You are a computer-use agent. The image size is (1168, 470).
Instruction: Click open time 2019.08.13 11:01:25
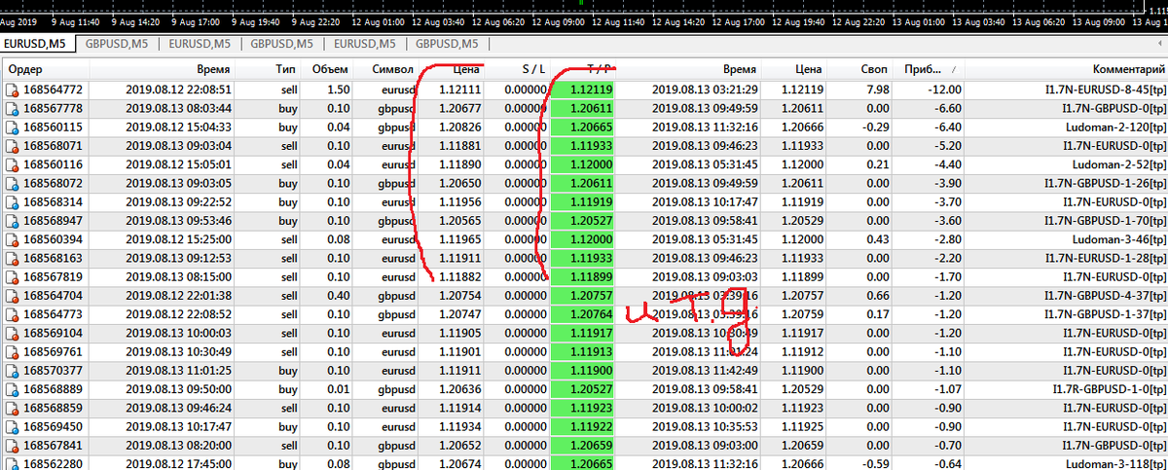tap(179, 371)
